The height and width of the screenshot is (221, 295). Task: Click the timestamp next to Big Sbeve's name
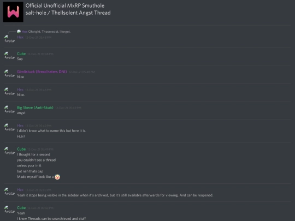tap(68, 108)
